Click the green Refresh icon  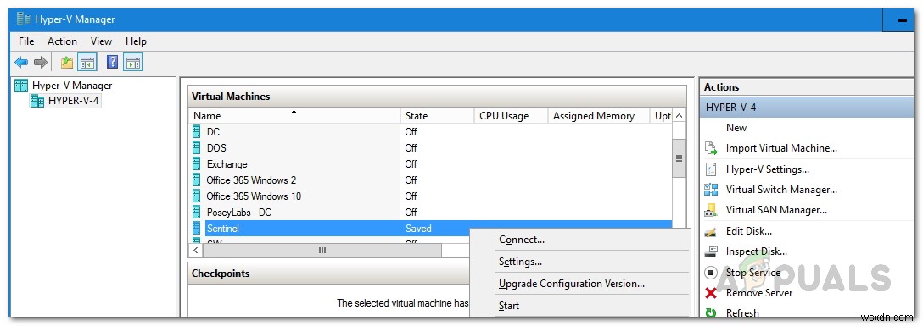711,313
